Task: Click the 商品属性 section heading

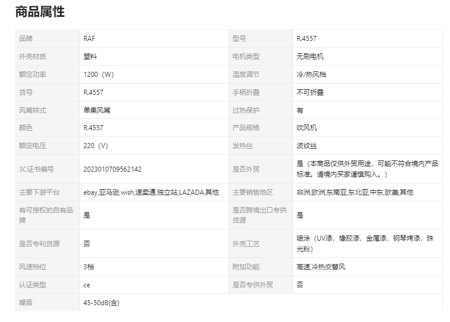Action: coord(40,12)
